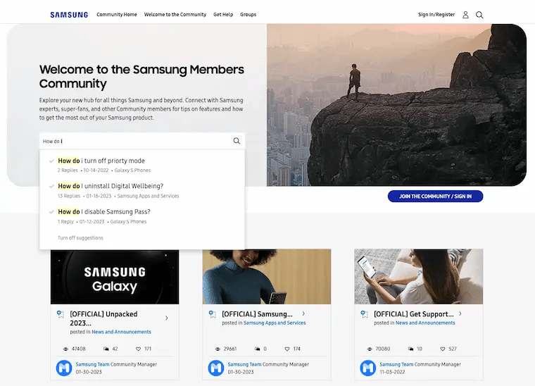Open woman holding phone on couch thumbnail
Screen dimensions: 535x386
[419, 276]
